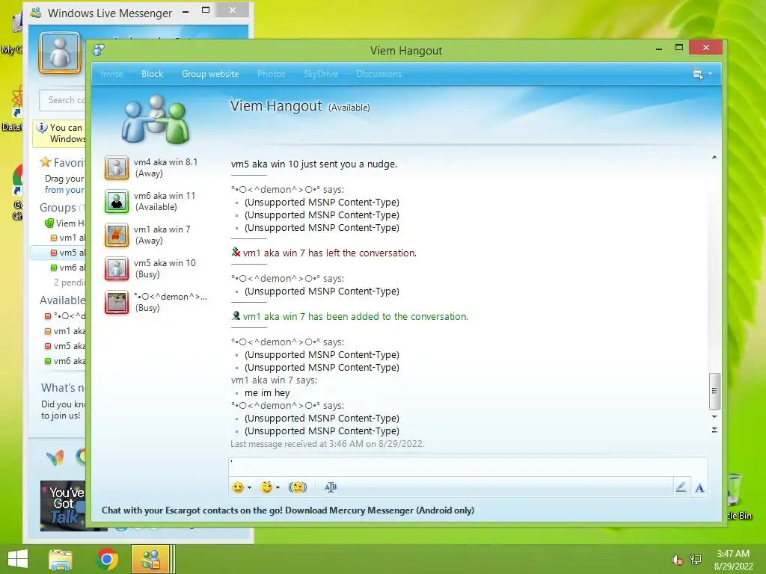Click 'vm1 aka win 7 has left' notice
The image size is (766, 574).
(x=329, y=253)
